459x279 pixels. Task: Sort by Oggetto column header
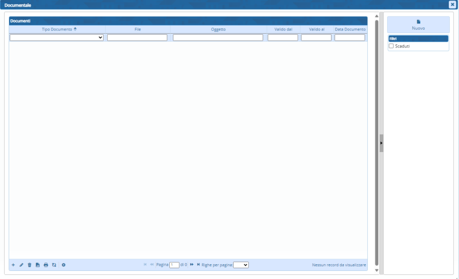pyautogui.click(x=218, y=29)
